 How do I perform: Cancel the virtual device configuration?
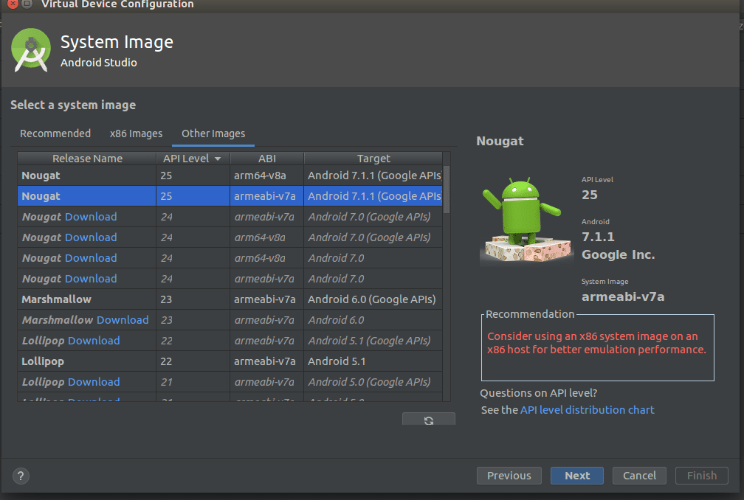(639, 476)
